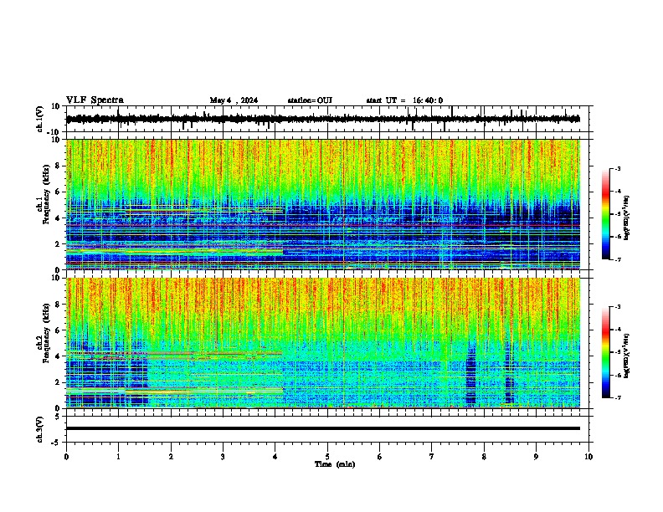Click the "ch.1(V)" waveform axis label
Viewport: 663px width, 512px height.
(40, 119)
